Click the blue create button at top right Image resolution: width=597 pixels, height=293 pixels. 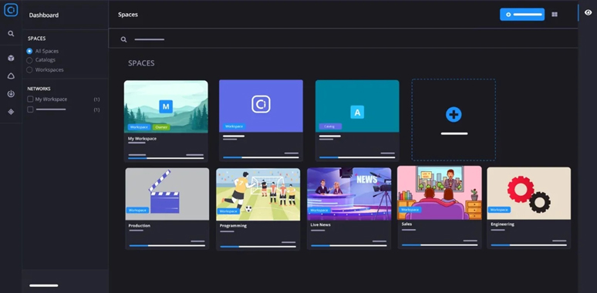[522, 15]
